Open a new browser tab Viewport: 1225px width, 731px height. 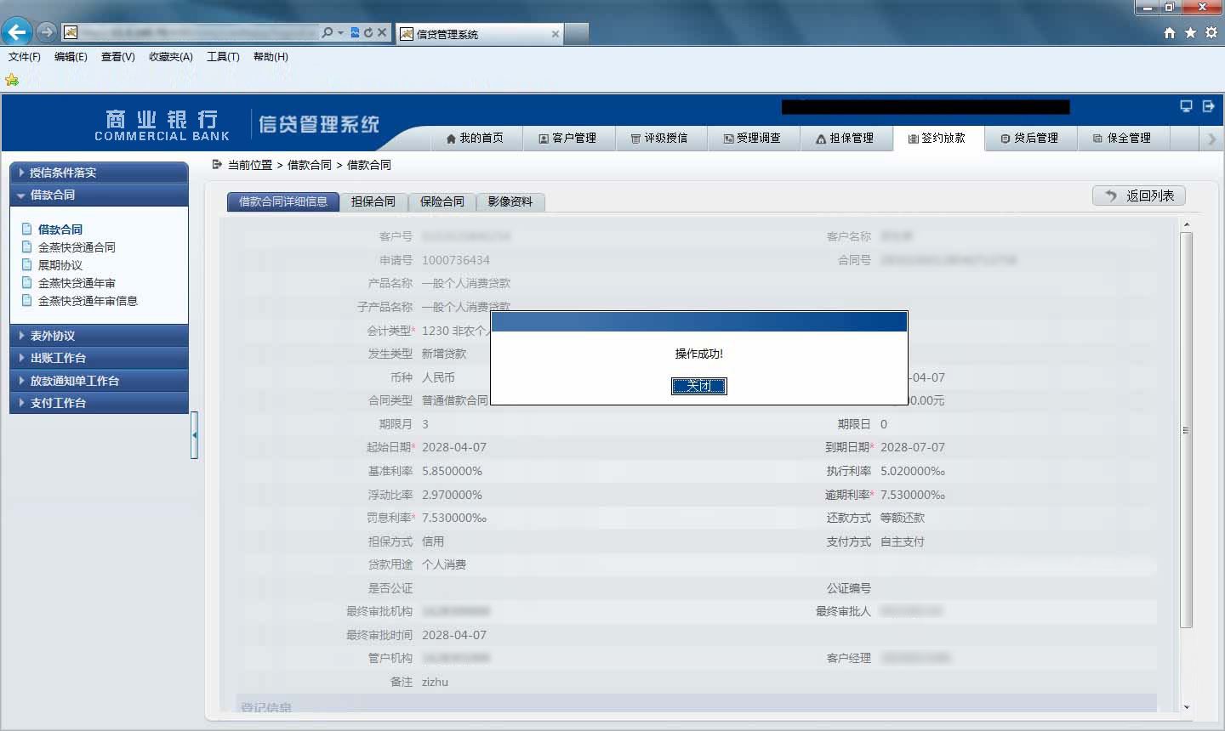tap(577, 34)
